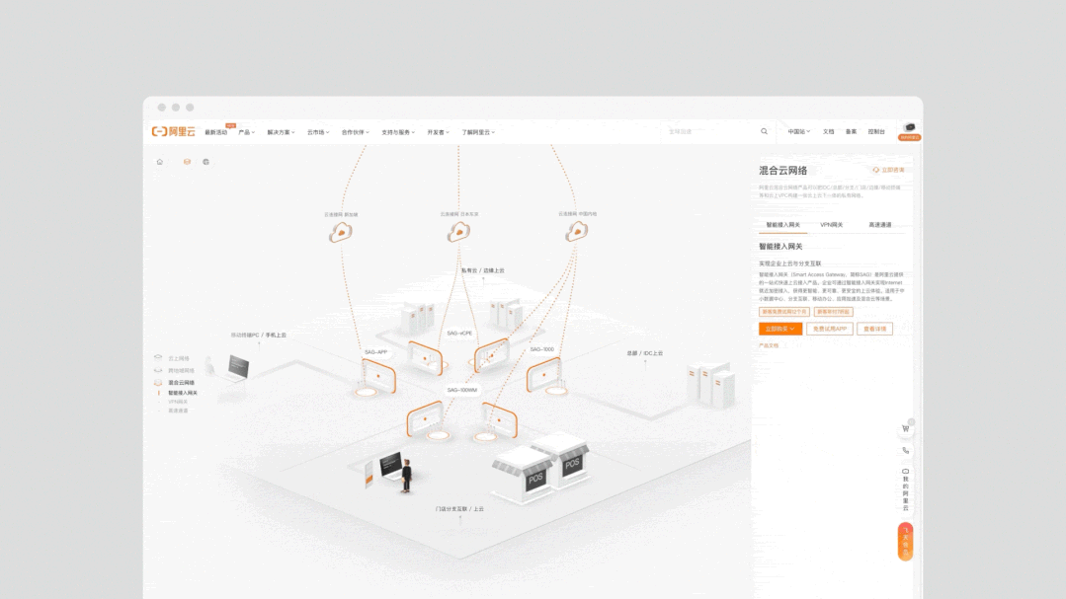
Task: Select 混合云网络 text in left sidebar
Action: [182, 383]
